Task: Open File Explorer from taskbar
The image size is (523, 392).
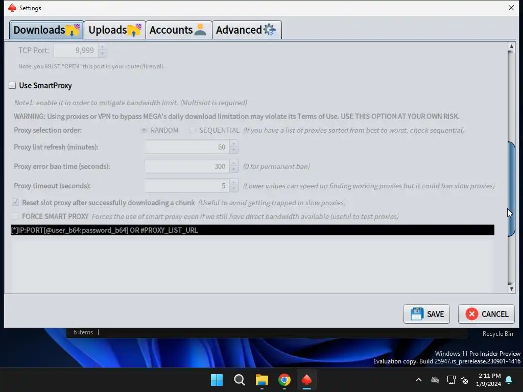Action: pyautogui.click(x=262, y=380)
